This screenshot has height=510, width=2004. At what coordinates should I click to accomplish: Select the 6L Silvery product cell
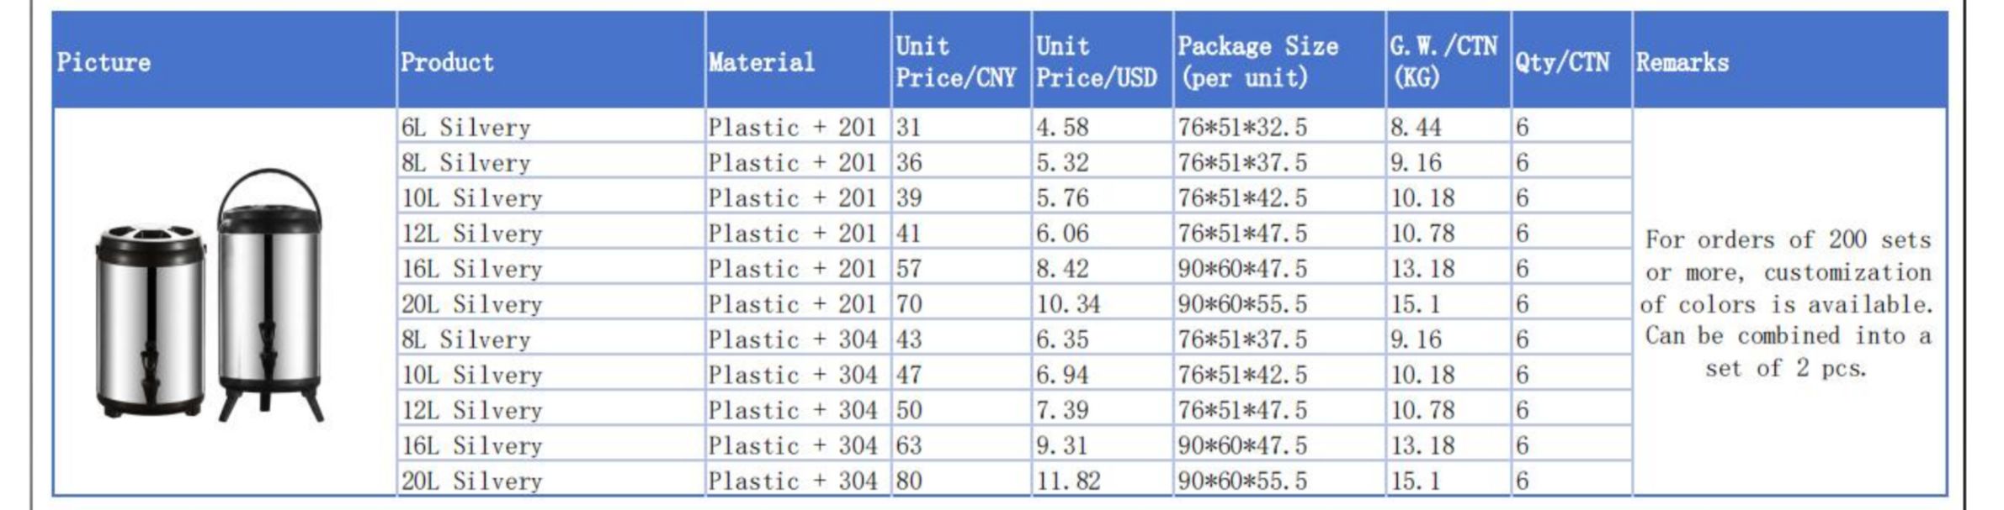(550, 126)
